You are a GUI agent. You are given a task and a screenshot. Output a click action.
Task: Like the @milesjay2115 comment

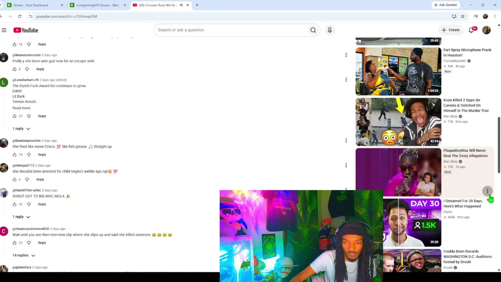14,179
